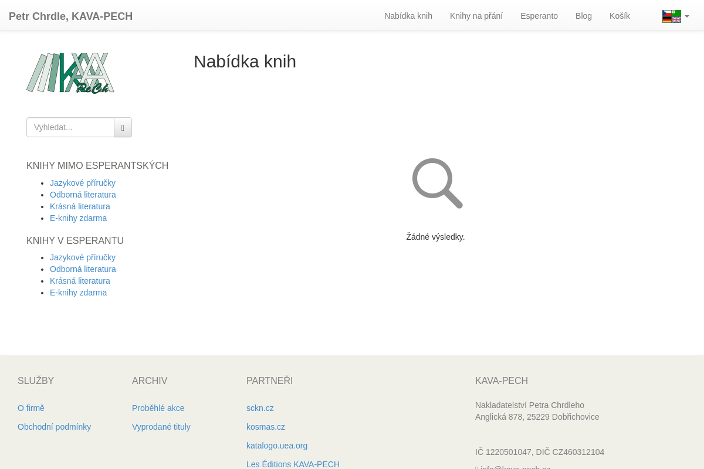Select Esperanto in the top navigation
The width and height of the screenshot is (704, 469).
click(x=539, y=16)
